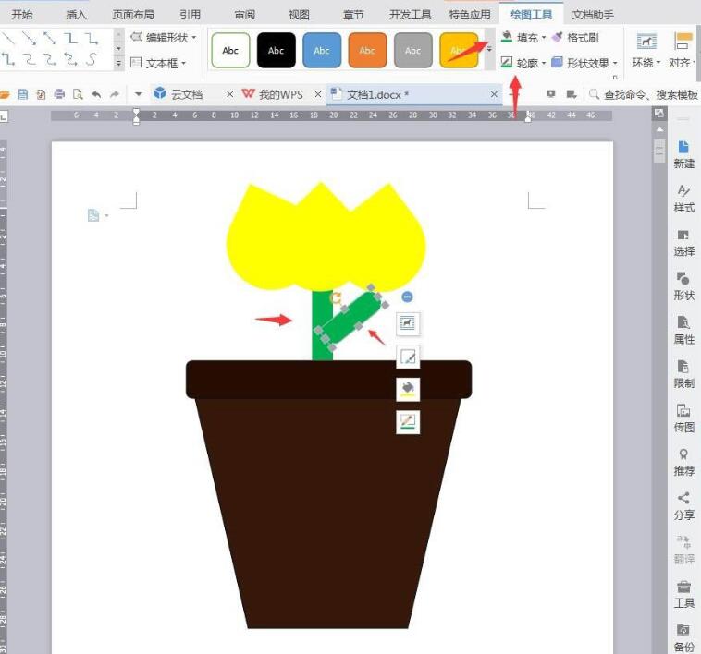The width and height of the screenshot is (701, 654).
Task: Close the 我的WPS document tab
Action: pos(318,94)
